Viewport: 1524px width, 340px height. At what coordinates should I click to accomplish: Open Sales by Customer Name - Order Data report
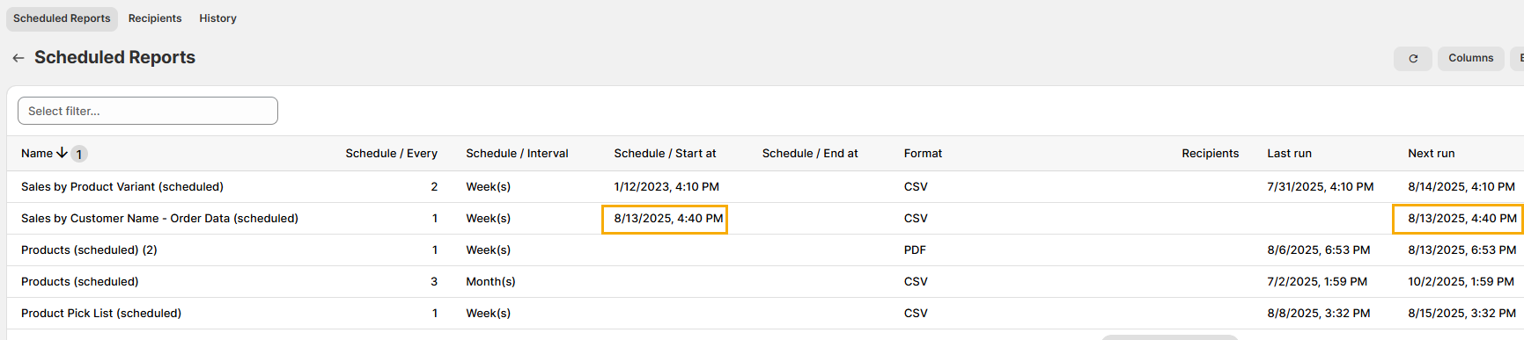coord(159,219)
